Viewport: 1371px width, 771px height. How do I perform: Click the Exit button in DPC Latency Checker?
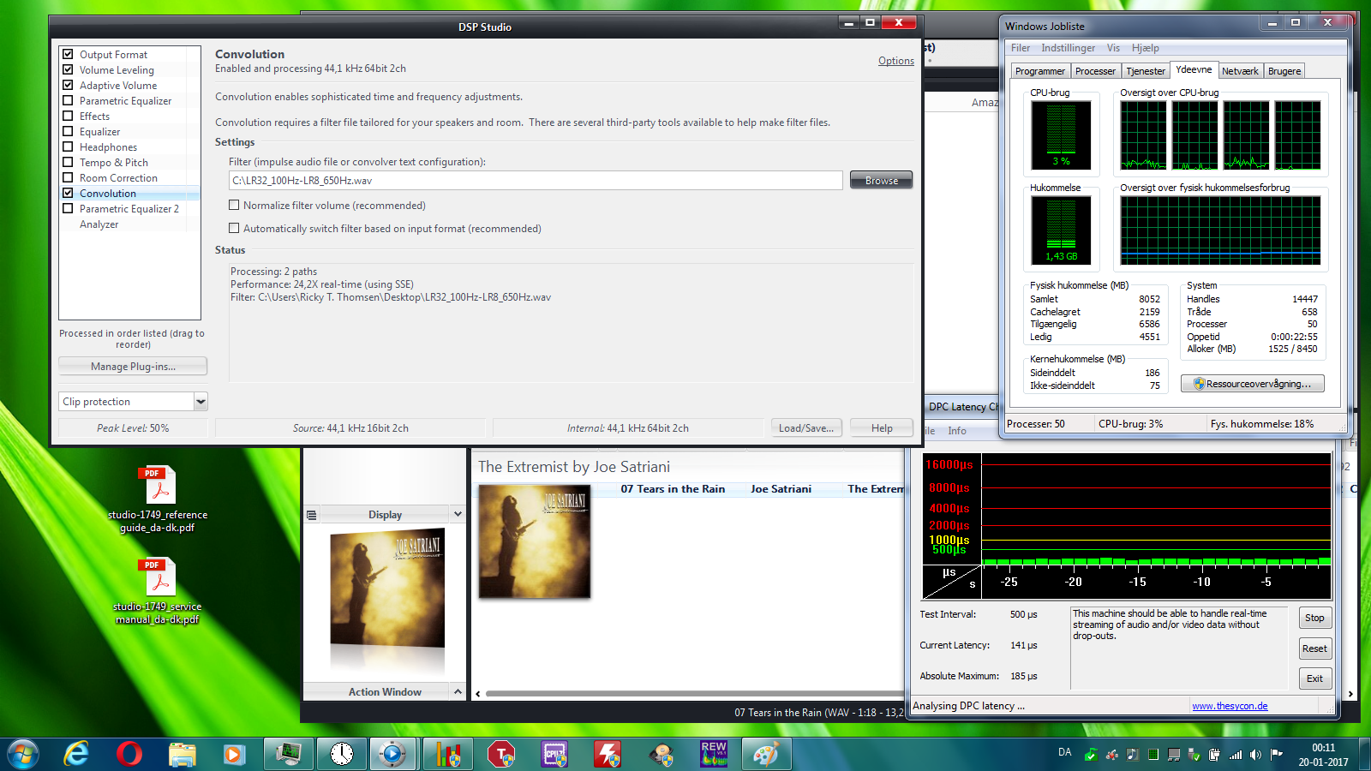[1314, 678]
